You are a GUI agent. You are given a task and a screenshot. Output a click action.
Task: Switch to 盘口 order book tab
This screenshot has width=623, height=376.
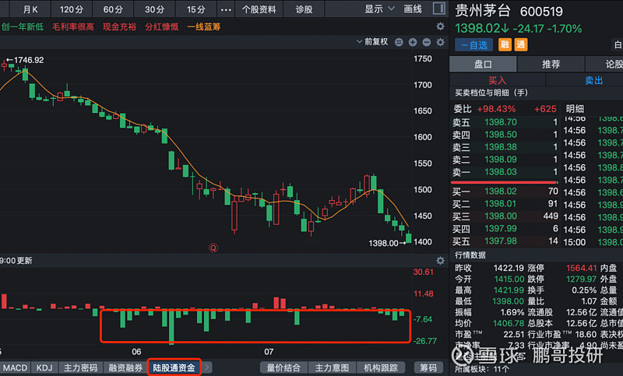click(x=483, y=64)
